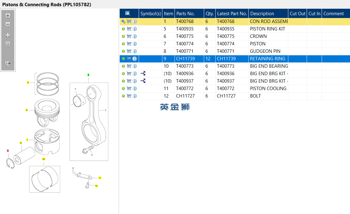
Task: Click latest part number T400937
Action: click(x=226, y=81)
